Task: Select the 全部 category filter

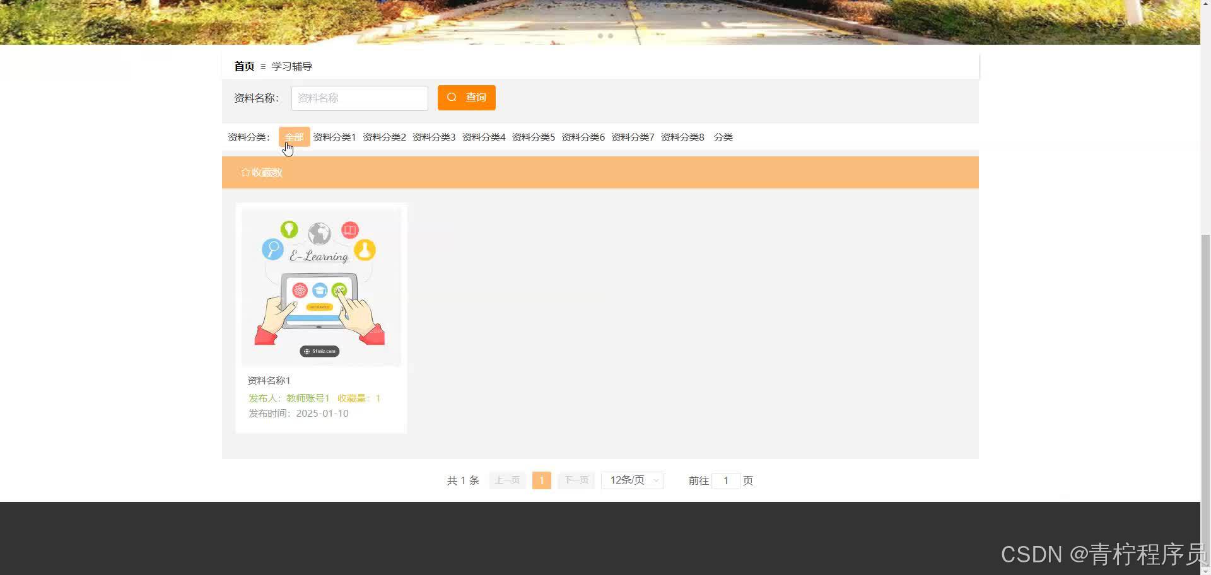Action: coord(294,137)
